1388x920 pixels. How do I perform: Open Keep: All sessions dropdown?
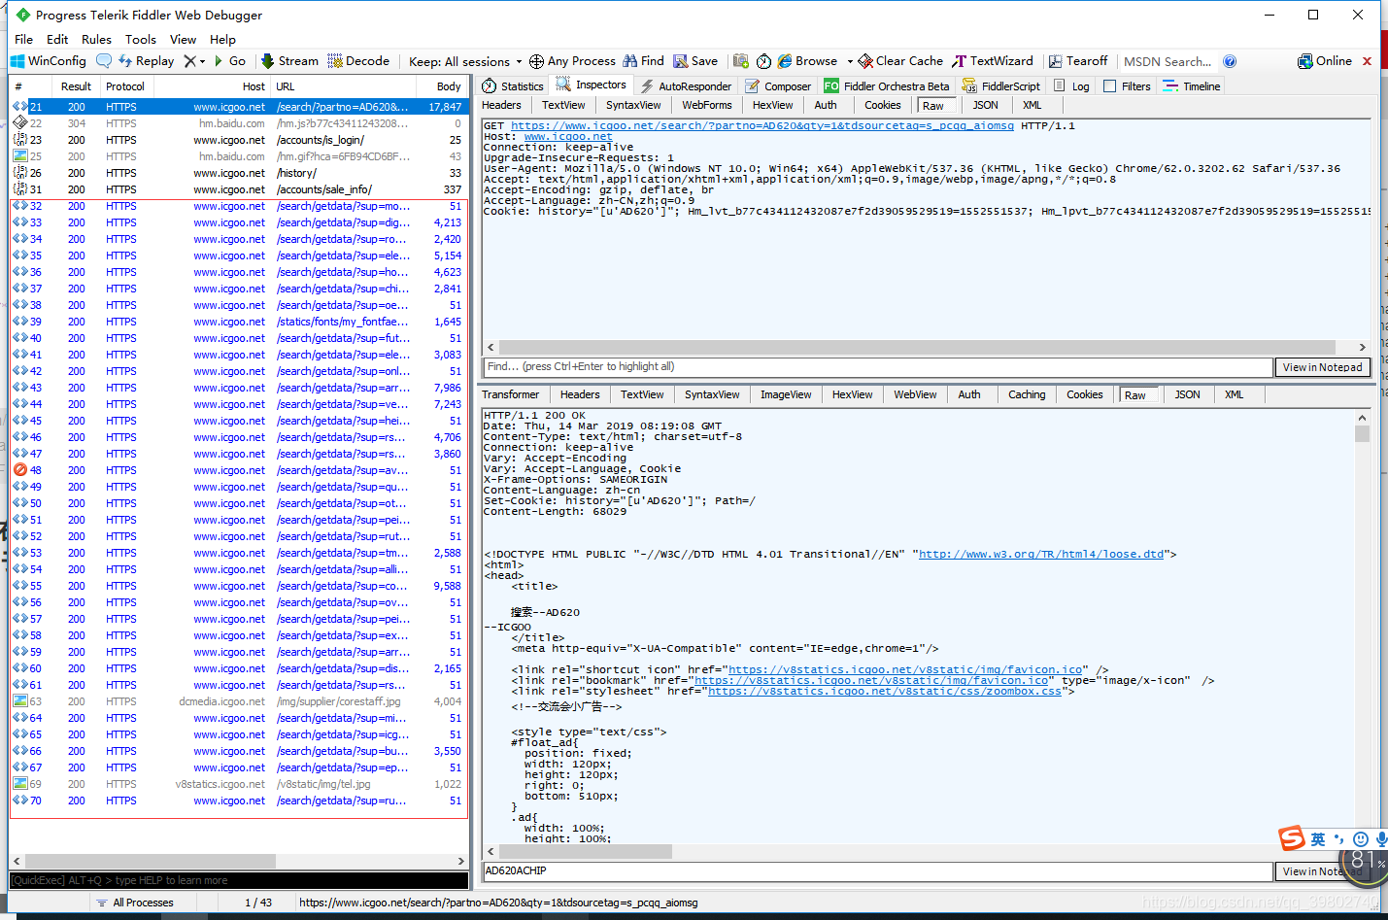464,61
